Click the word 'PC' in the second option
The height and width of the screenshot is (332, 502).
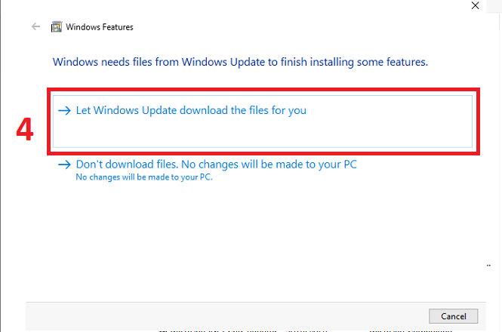tap(350, 164)
